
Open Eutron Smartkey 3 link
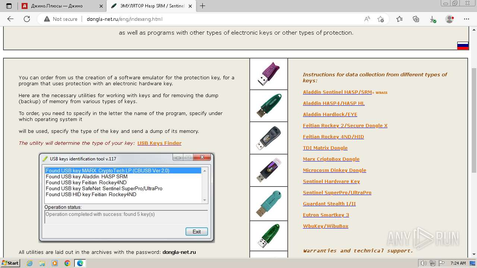click(326, 215)
